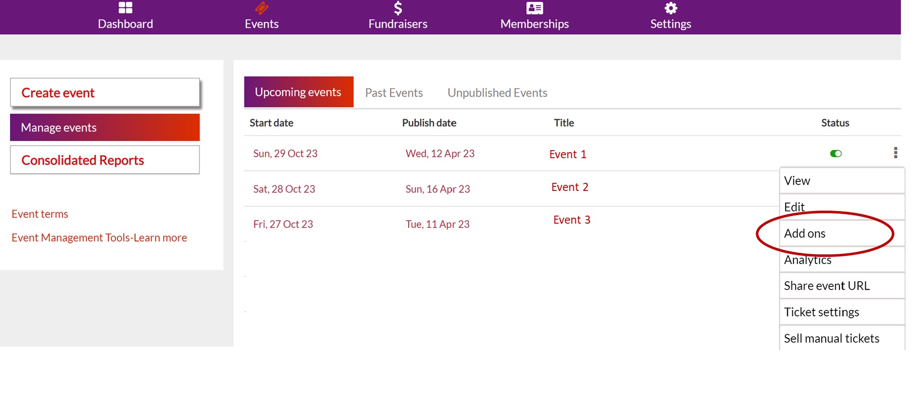Open three-dot menu for Event 1

coord(895,153)
